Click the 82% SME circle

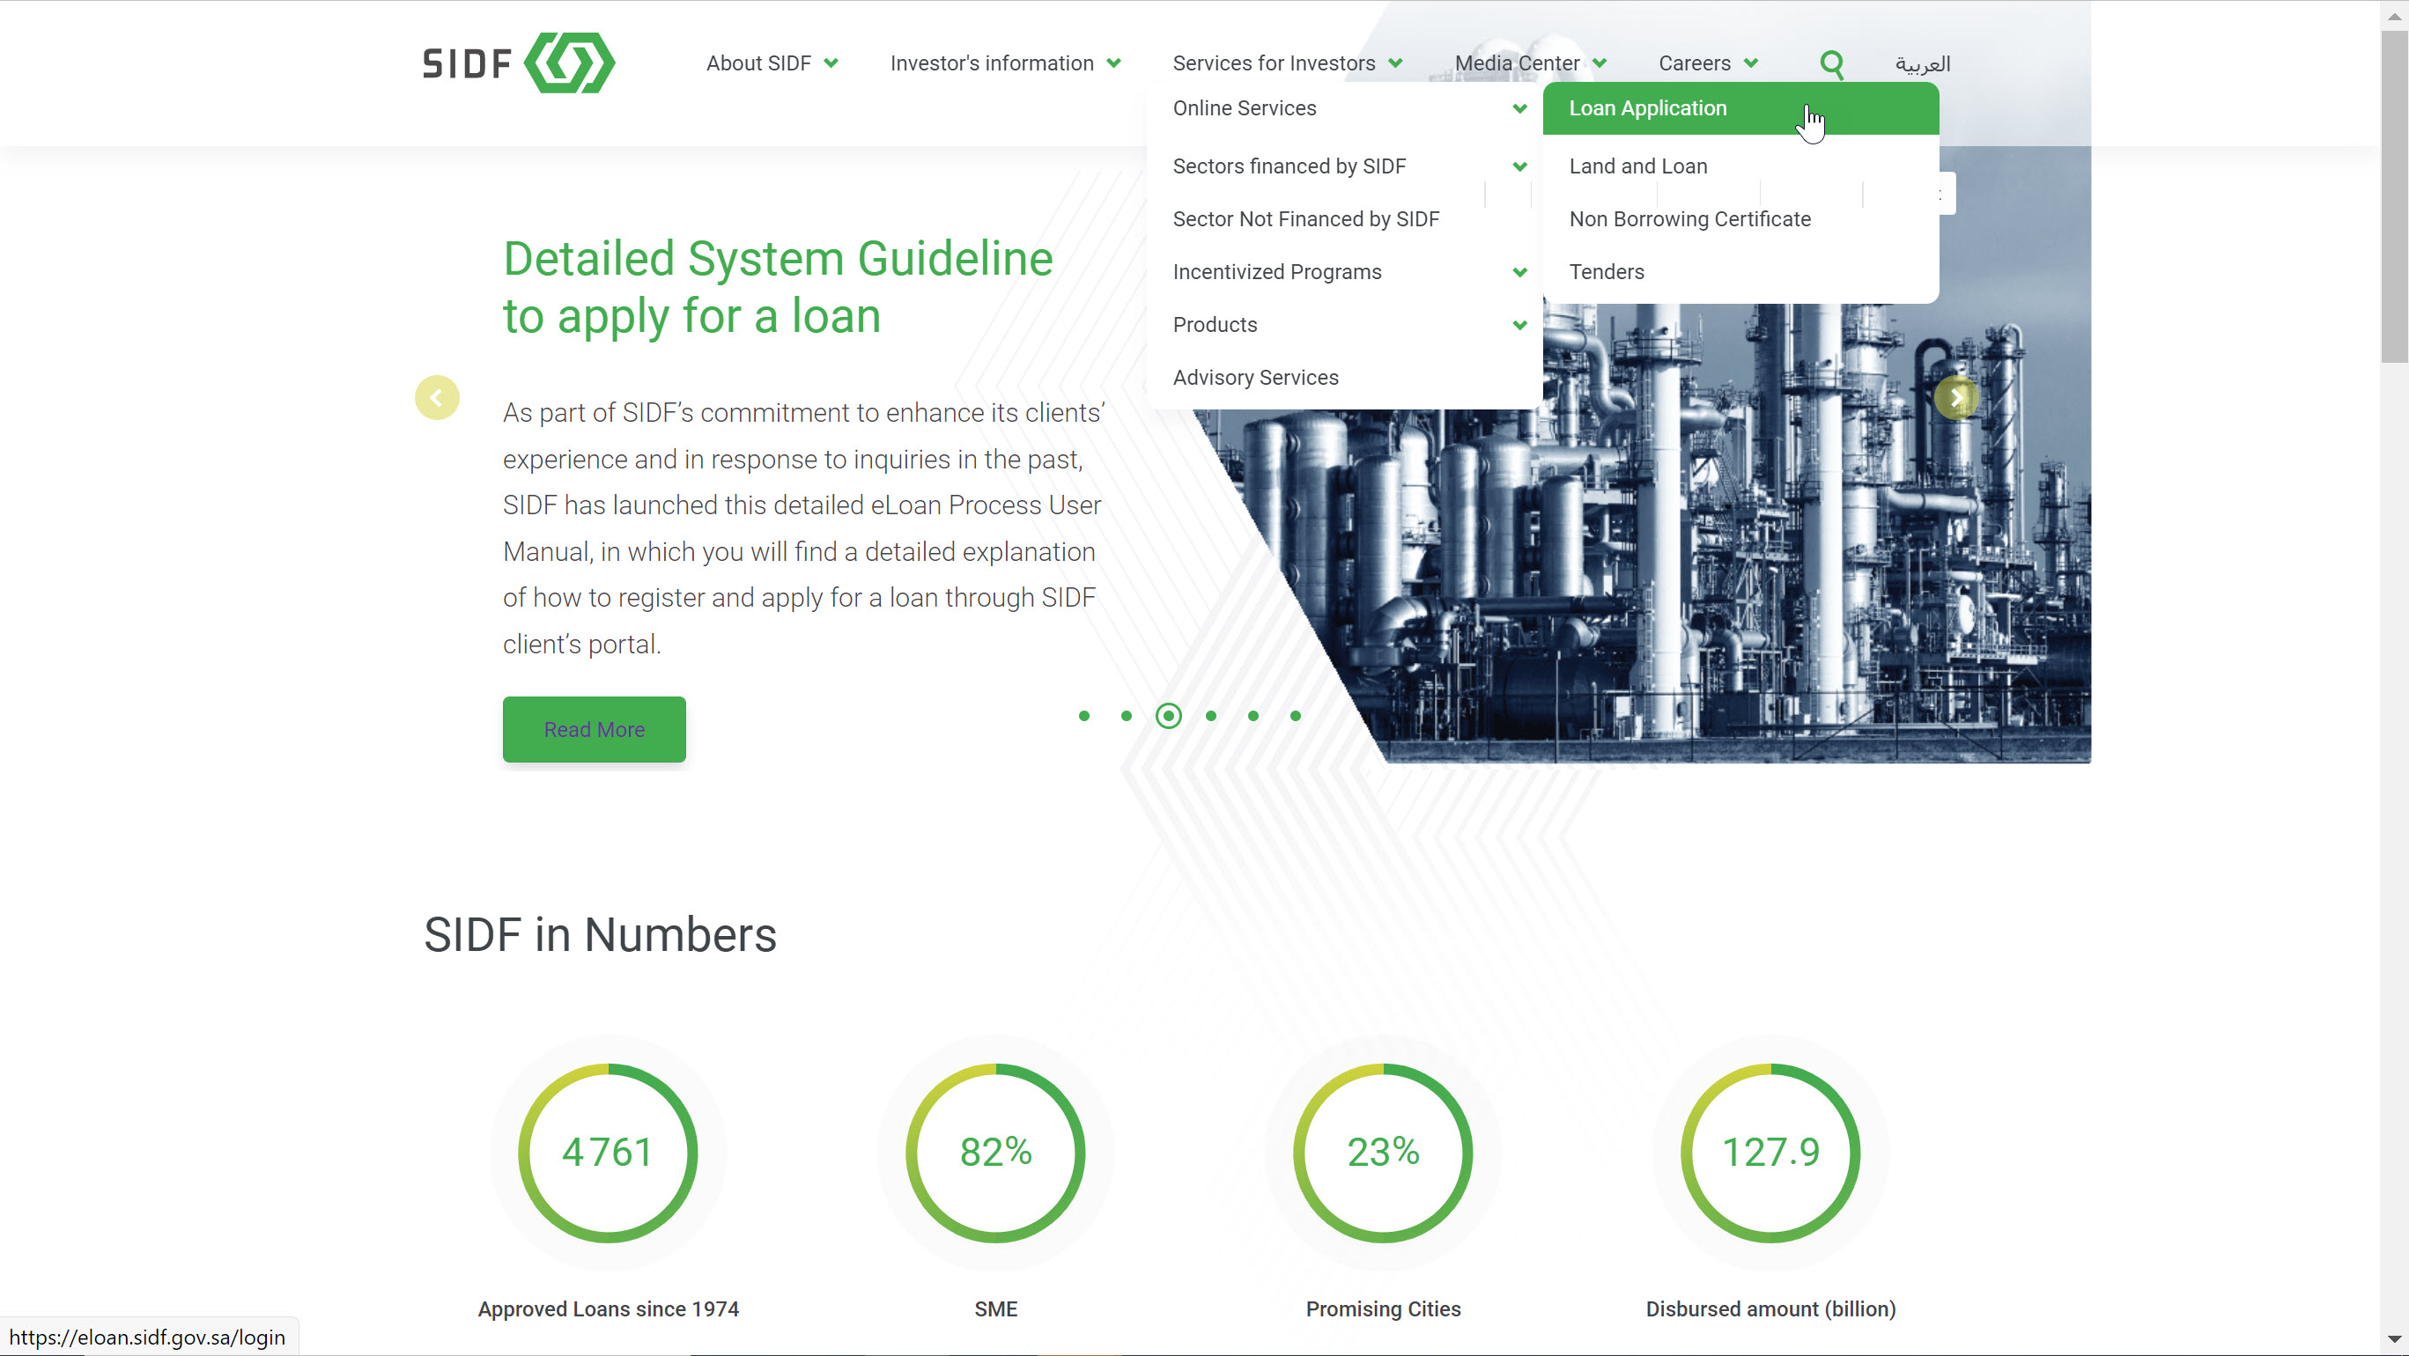pos(995,1152)
